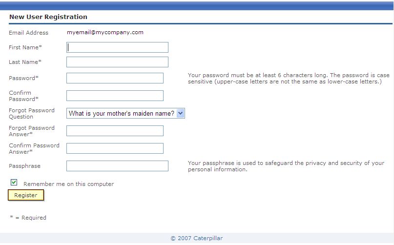The height and width of the screenshot is (245, 394).
Task: Click the Forgot Password Answer field
Action: [115, 131]
